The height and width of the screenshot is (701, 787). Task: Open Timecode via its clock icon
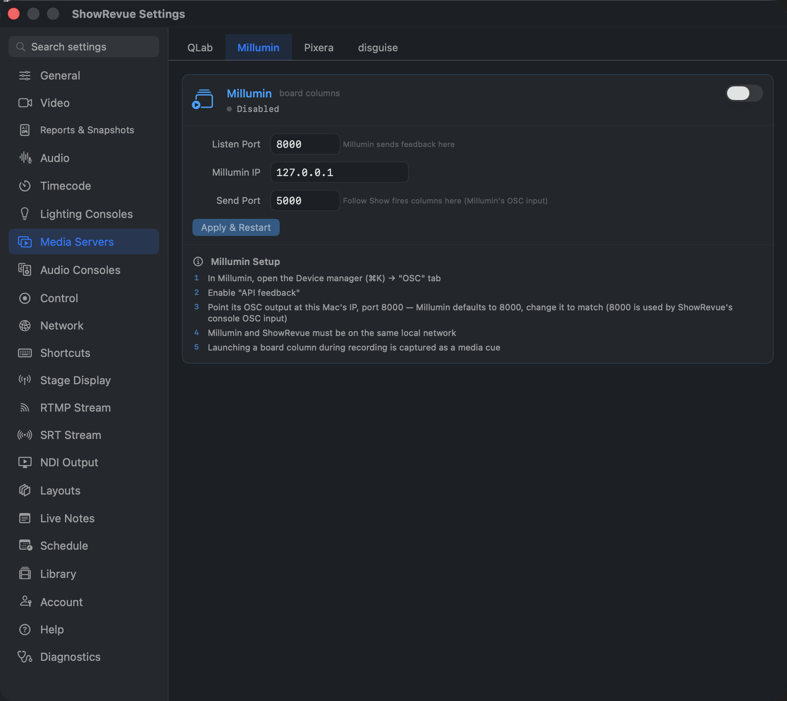(x=25, y=186)
